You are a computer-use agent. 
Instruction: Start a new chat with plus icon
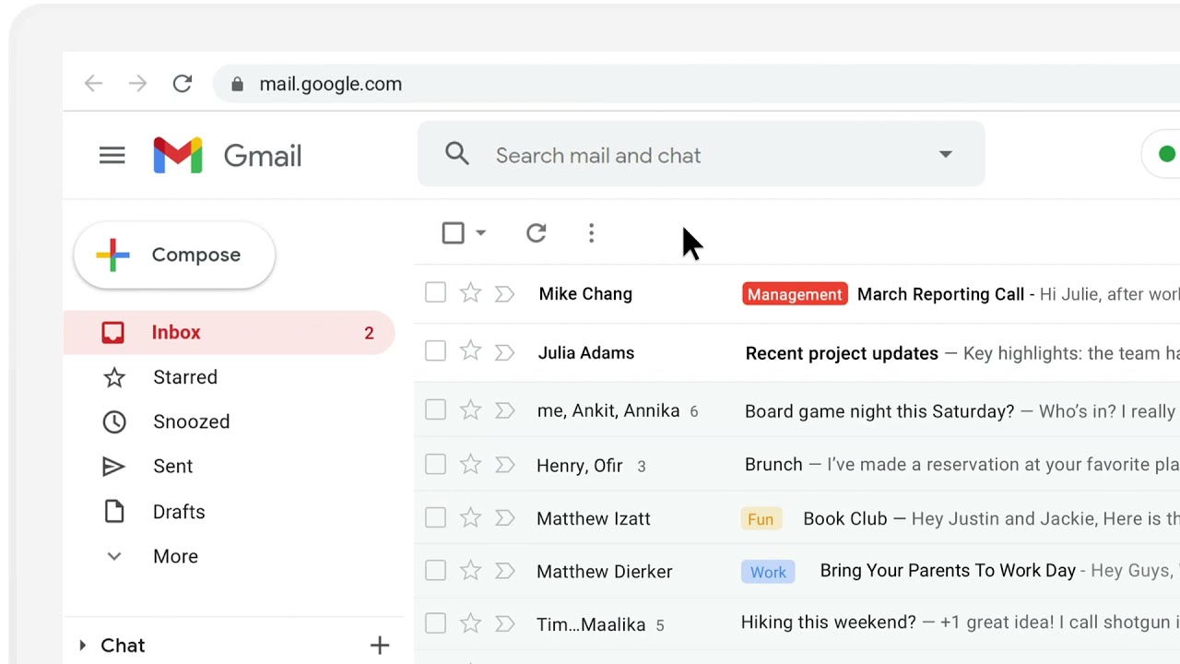click(x=380, y=646)
